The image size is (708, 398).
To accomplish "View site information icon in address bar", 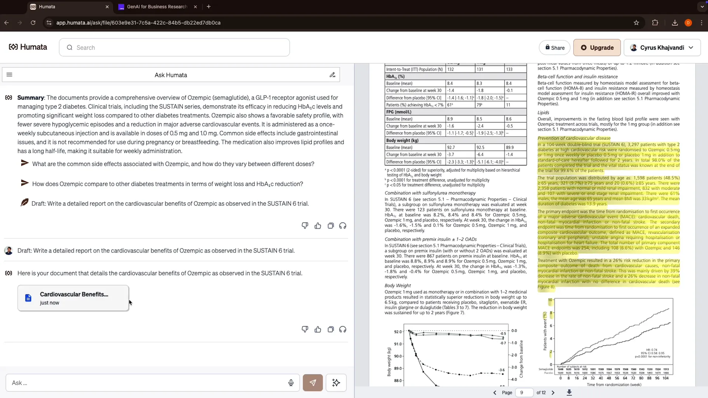I will point(49,22).
